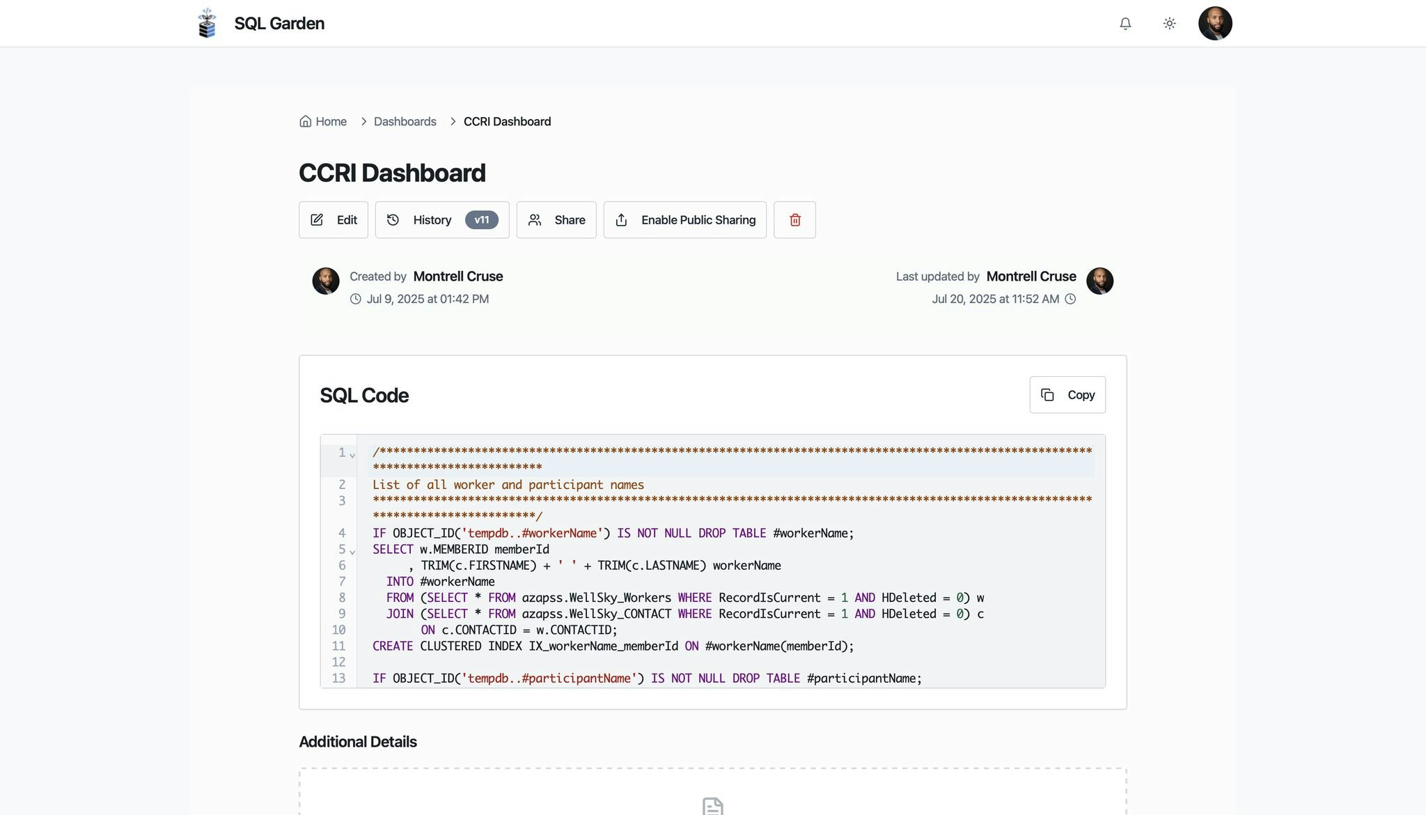Click the v11 version badge
Image resolution: width=1426 pixels, height=815 pixels.
tap(482, 220)
